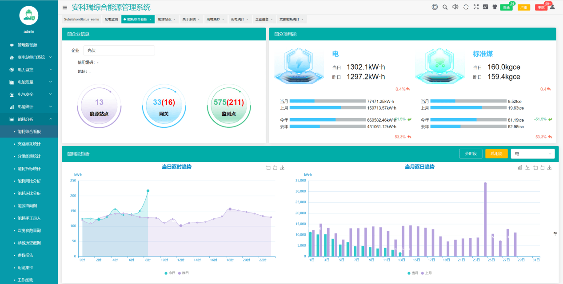Open 支路能耗统计 in the sidebar
The width and height of the screenshot is (563, 284).
coord(29,144)
